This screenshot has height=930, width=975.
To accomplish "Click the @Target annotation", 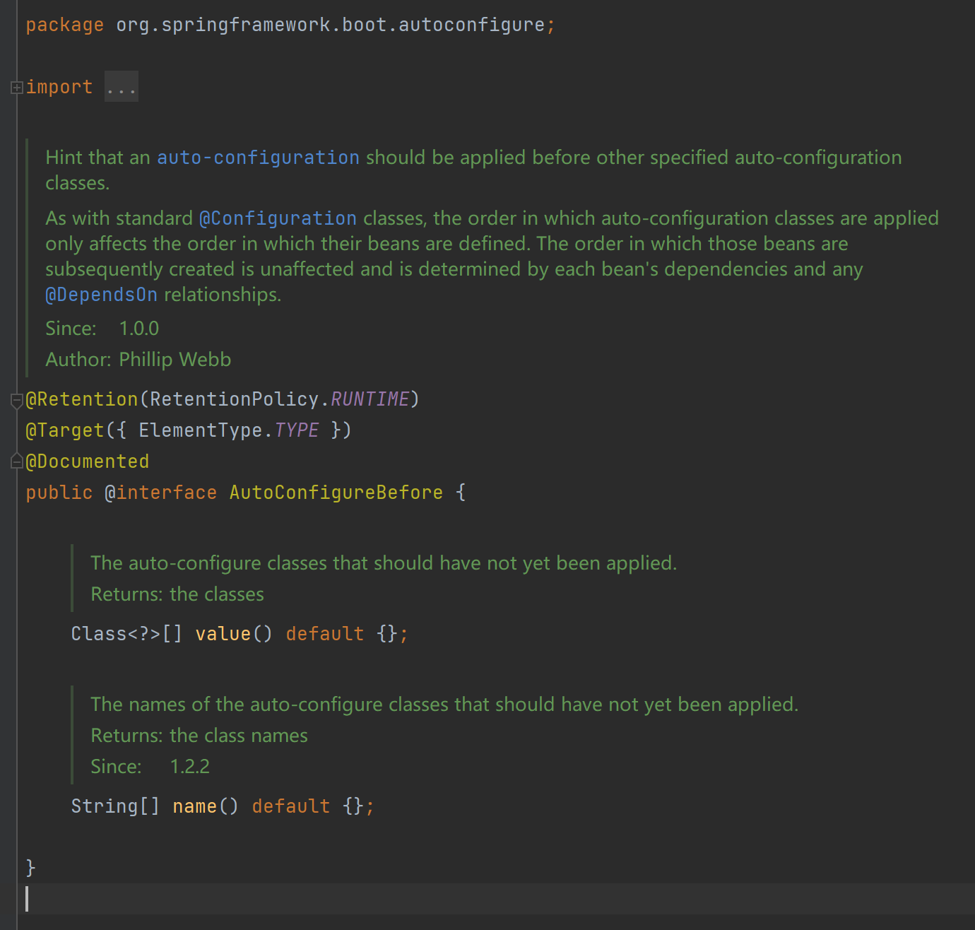I will [x=65, y=430].
